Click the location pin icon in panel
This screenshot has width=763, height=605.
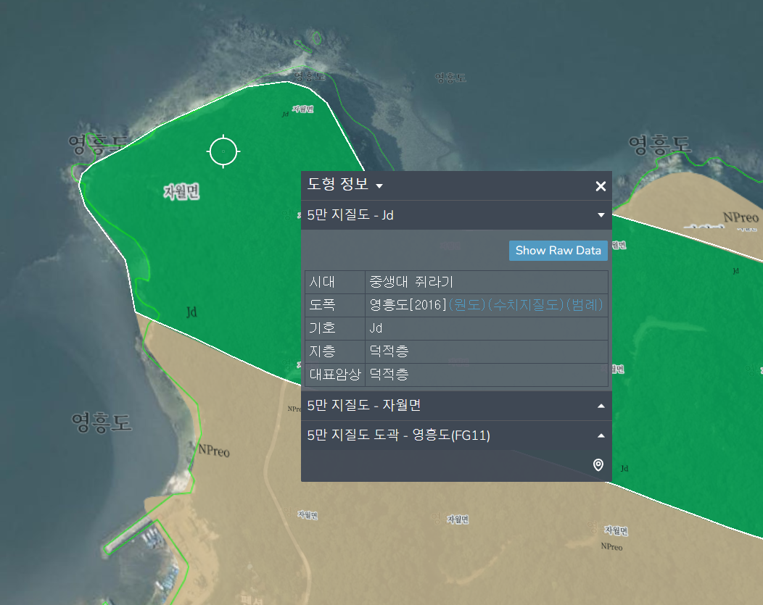(x=598, y=465)
